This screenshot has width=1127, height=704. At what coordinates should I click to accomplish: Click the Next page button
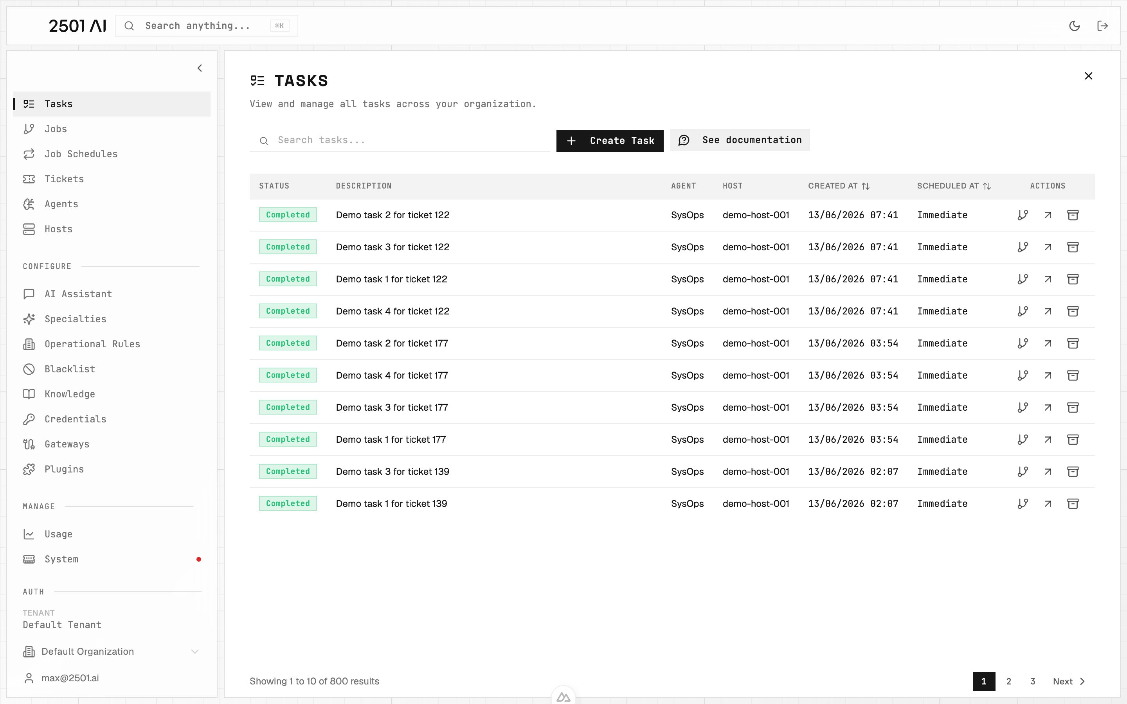tap(1069, 681)
